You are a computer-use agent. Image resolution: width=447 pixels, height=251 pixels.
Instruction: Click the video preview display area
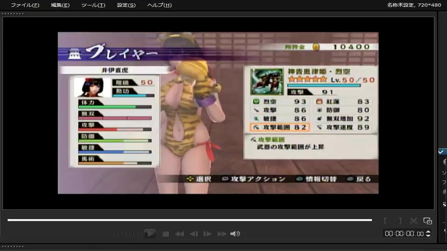click(x=218, y=113)
